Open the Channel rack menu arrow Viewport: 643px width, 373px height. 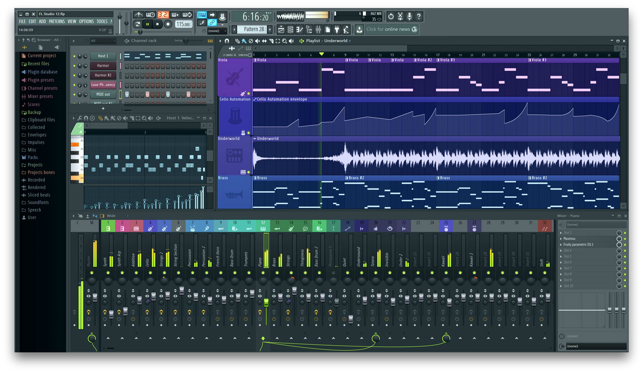click(x=73, y=41)
